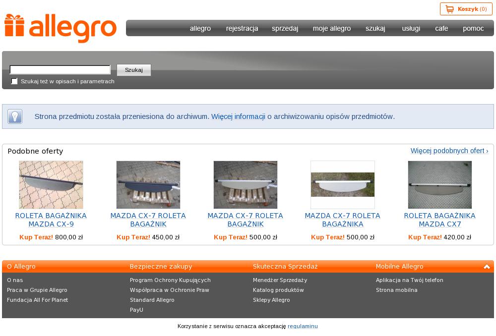Open 'Menedżer Sprzedaży' link
Viewport: 496px width, 336px height.
click(x=280, y=280)
